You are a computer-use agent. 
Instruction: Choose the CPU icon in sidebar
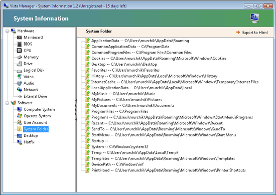click(20, 51)
